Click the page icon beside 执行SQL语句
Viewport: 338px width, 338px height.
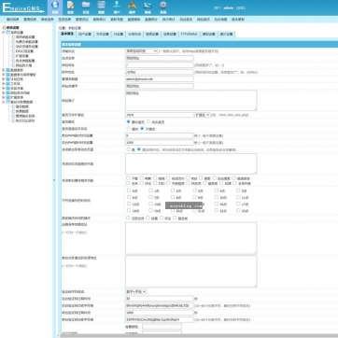pos(13,120)
